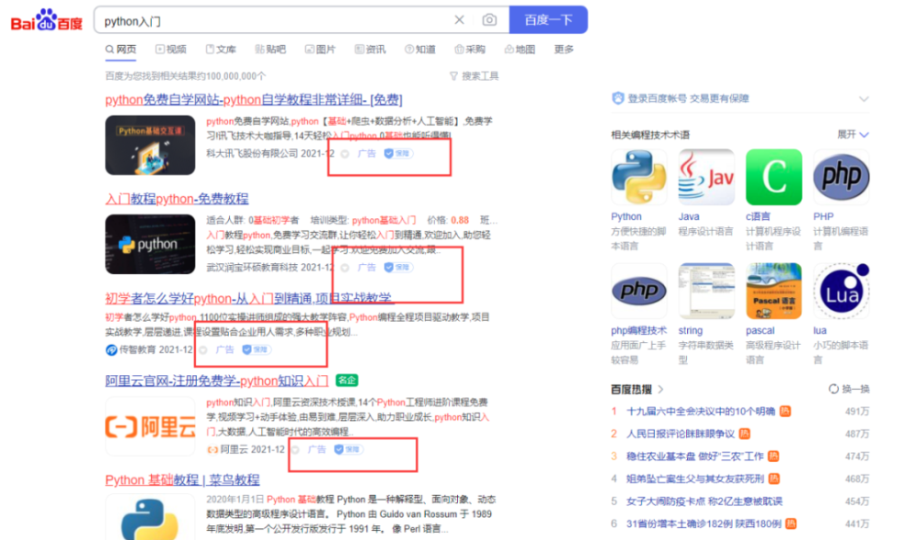
Task: Click the lua term name link
Action: click(820, 331)
